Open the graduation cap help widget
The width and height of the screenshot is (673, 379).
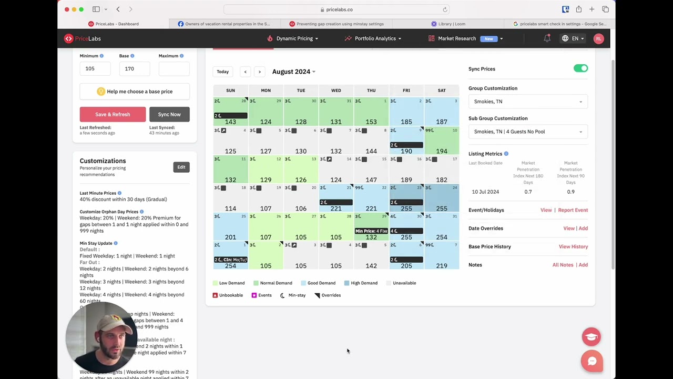coord(591,337)
